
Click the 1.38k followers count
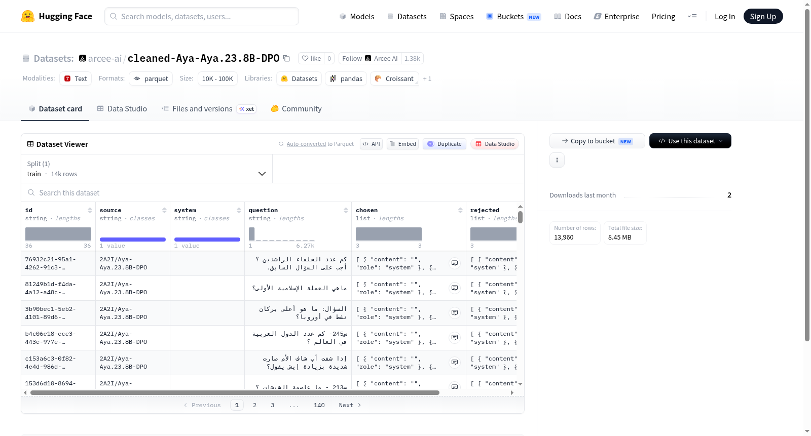click(412, 58)
